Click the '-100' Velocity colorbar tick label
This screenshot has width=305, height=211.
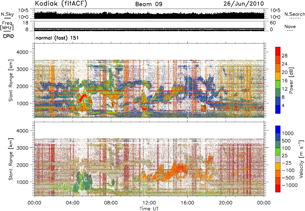click(x=288, y=170)
